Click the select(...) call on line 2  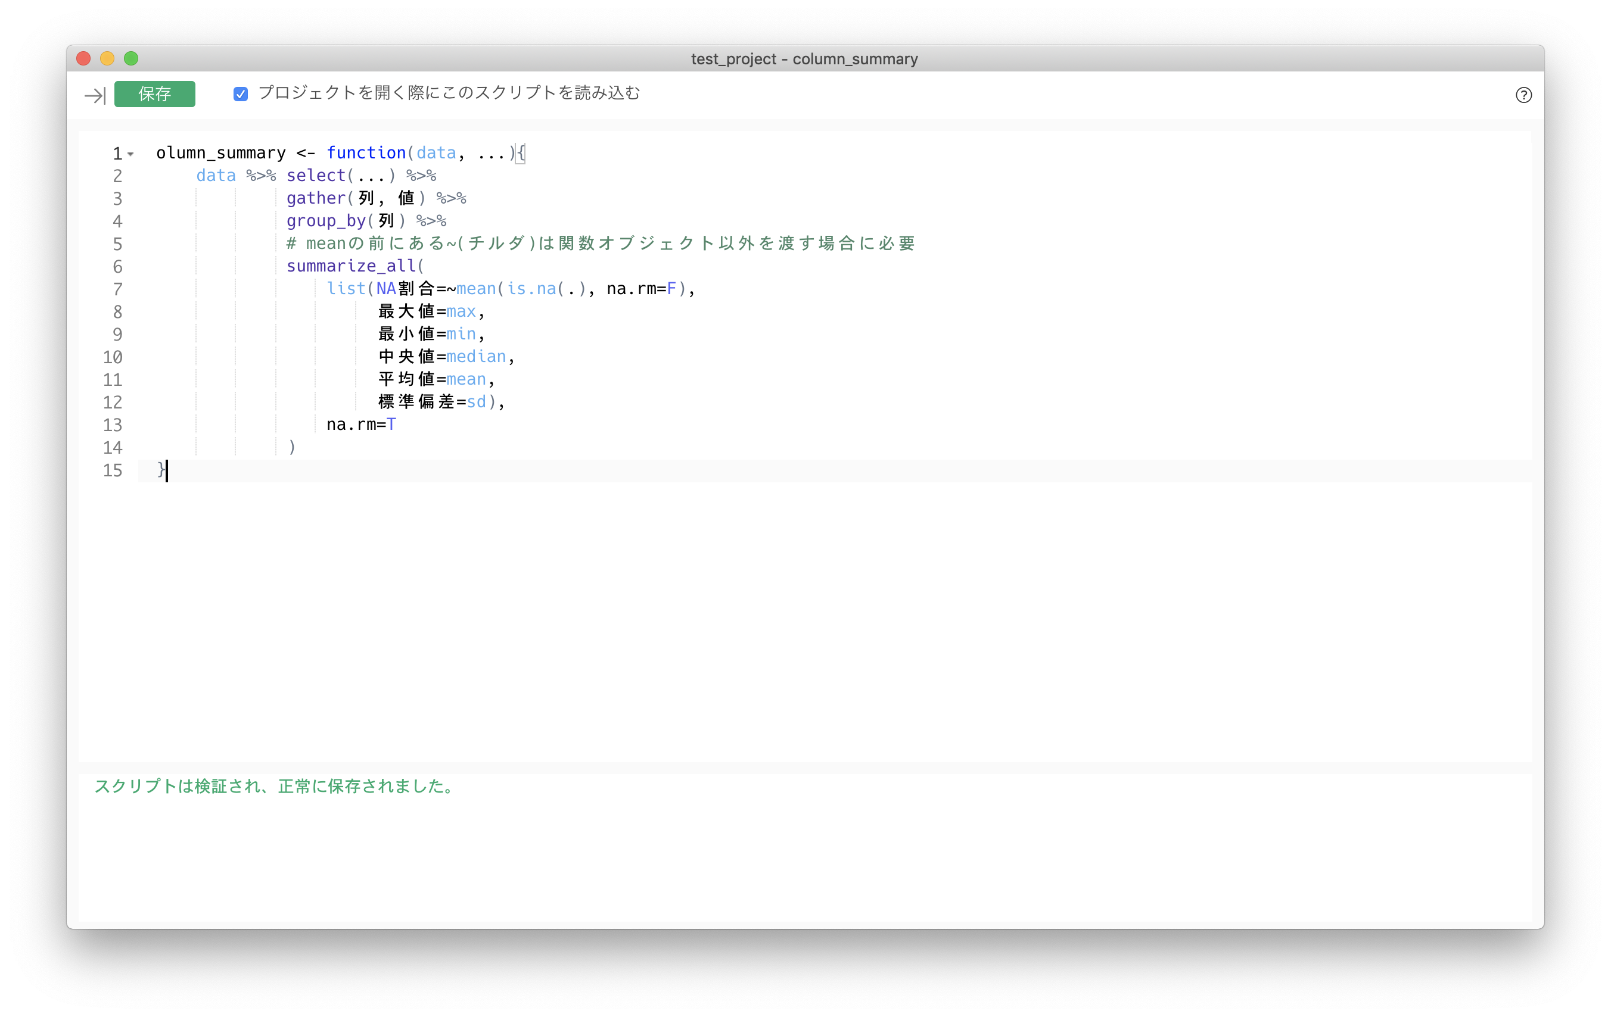(341, 176)
